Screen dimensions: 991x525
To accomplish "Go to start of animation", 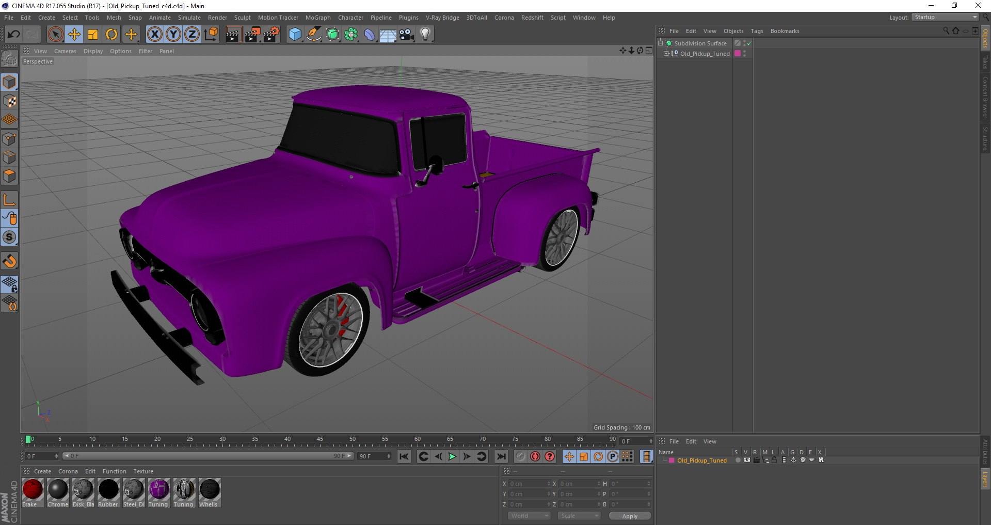I will pos(404,456).
